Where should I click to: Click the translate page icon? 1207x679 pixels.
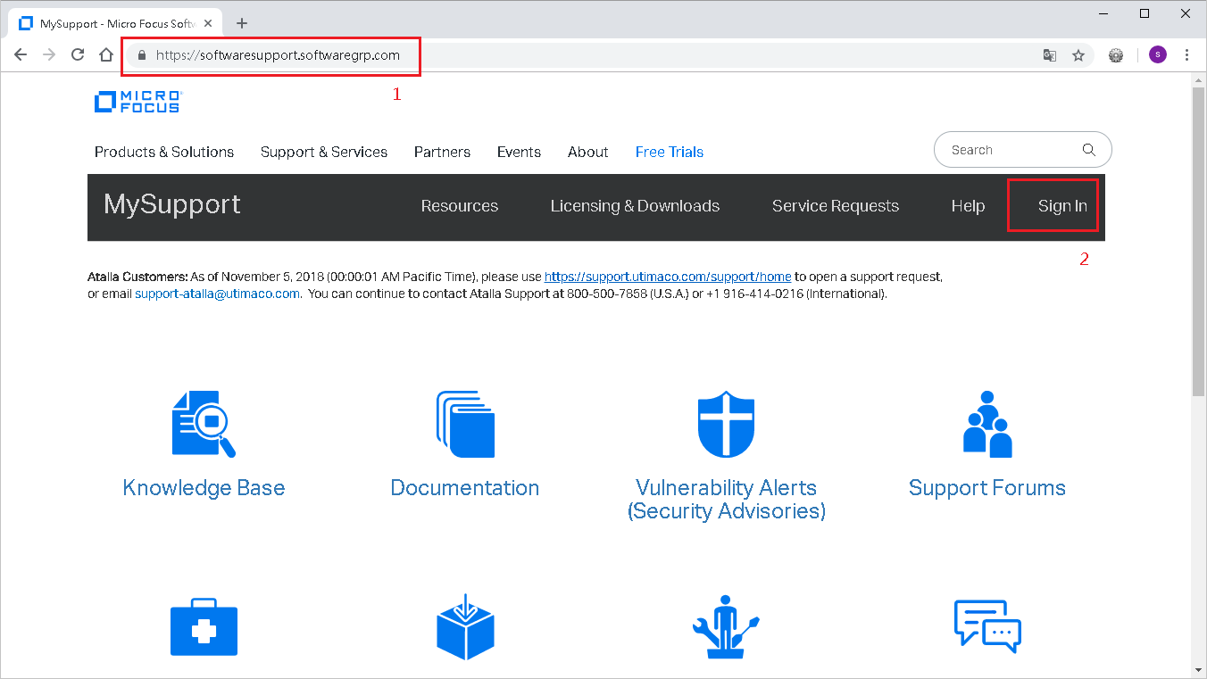[1050, 55]
